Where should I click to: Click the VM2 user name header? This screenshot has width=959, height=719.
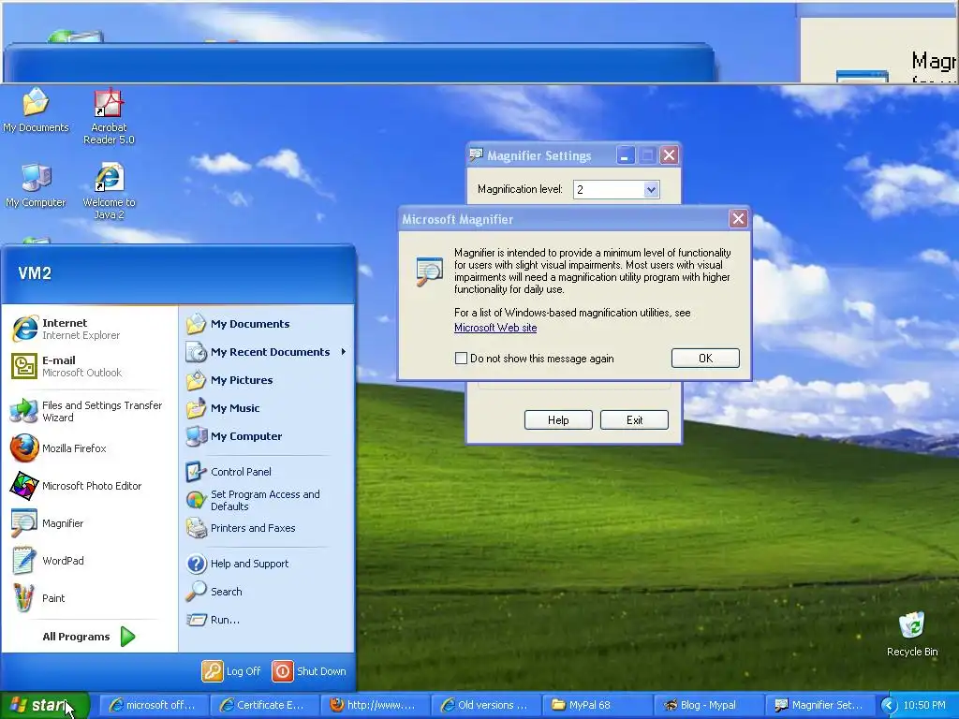tap(35, 273)
